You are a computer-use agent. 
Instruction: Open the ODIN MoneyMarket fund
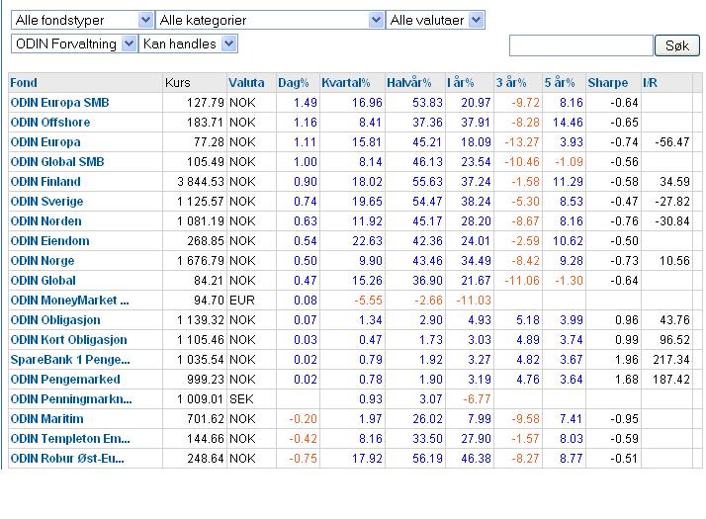coord(70,301)
